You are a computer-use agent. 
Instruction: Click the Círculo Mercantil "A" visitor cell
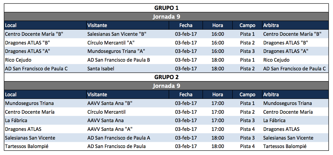click(111, 43)
